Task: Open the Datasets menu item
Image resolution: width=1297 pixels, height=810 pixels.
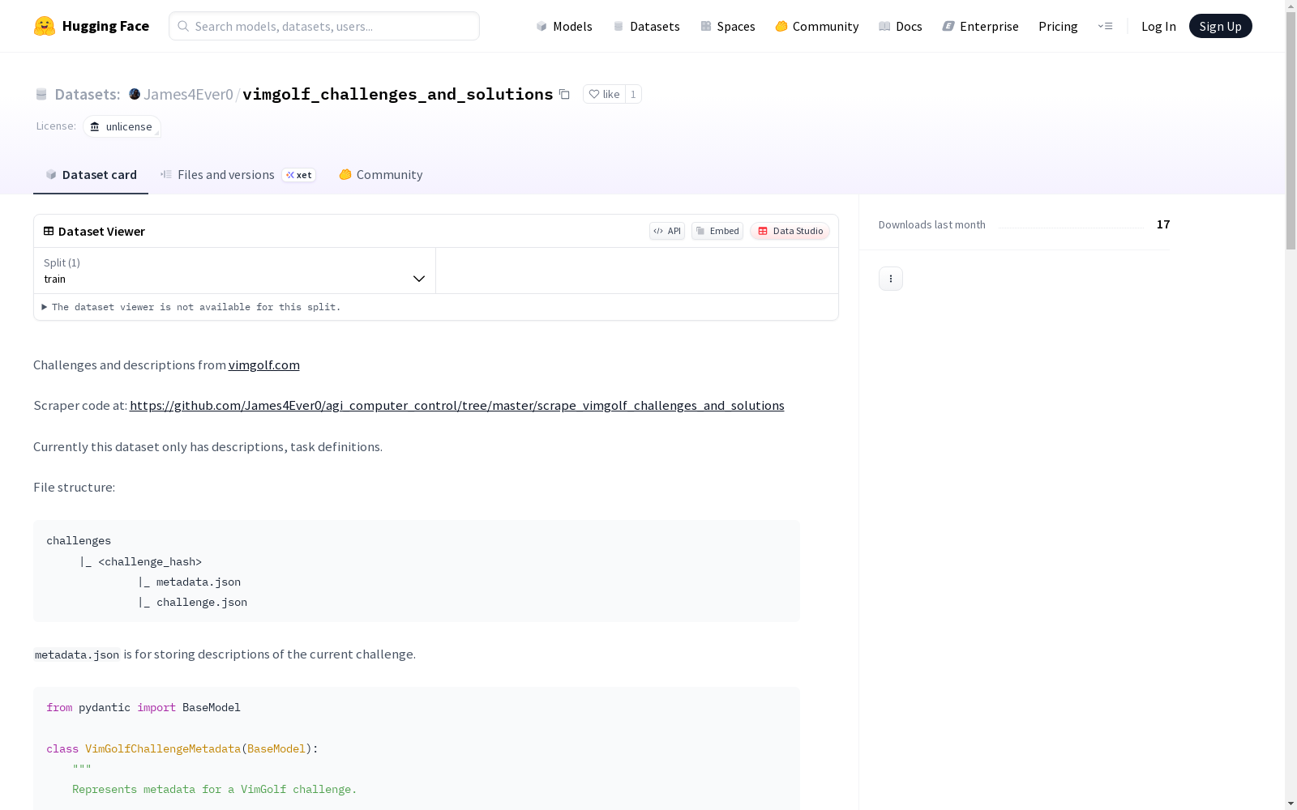Action: click(646, 26)
